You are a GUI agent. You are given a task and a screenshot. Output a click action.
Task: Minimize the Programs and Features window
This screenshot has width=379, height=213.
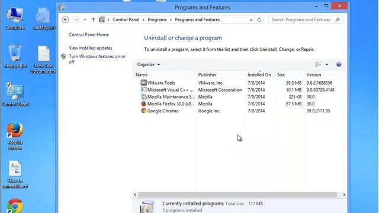(x=316, y=6)
